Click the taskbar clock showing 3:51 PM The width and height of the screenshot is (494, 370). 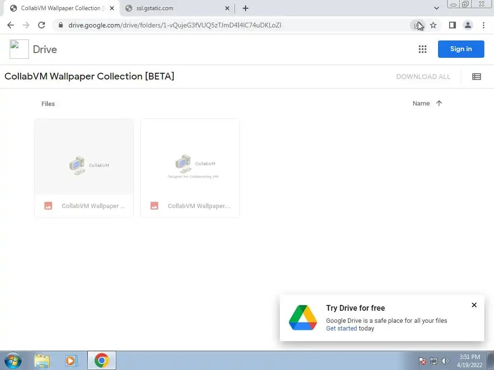click(469, 361)
